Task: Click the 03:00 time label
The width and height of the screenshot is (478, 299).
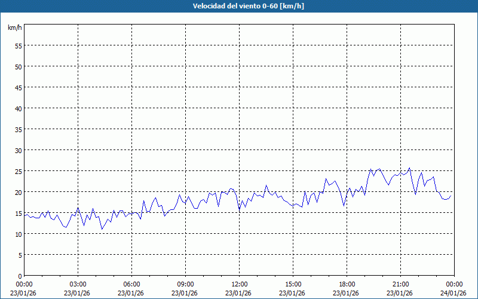Action: (x=78, y=284)
